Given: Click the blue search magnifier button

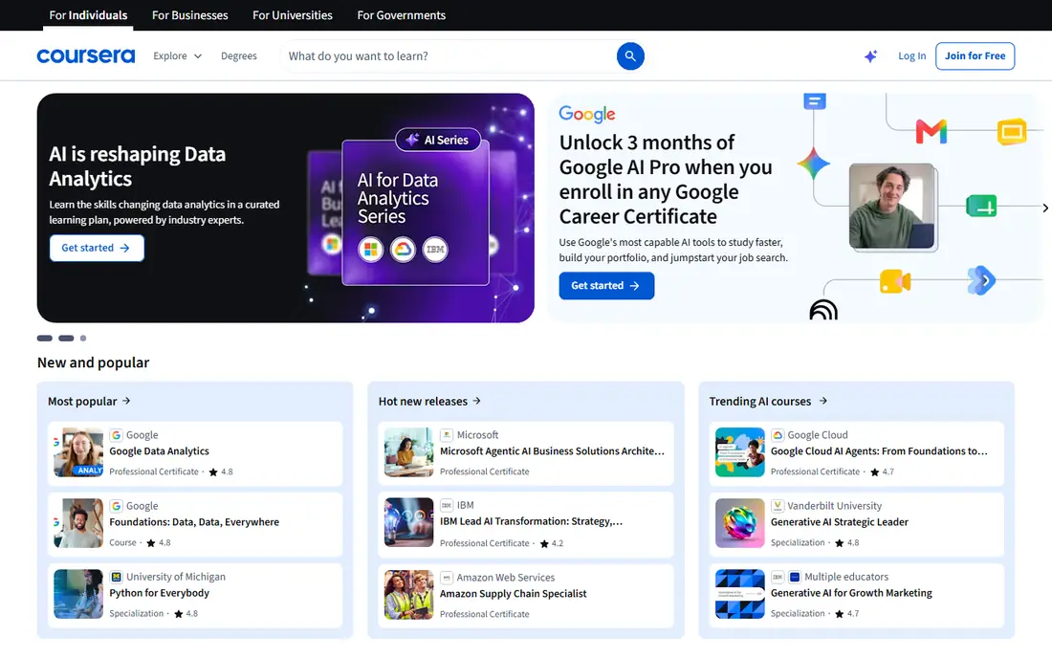Looking at the screenshot, I should pyautogui.click(x=630, y=56).
